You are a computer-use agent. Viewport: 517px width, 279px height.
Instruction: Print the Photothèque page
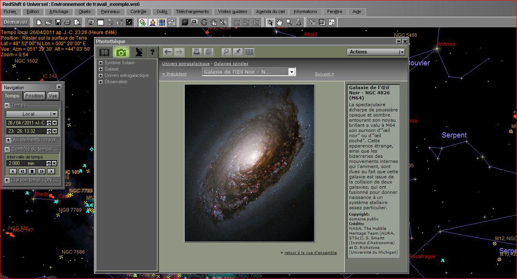[x=196, y=52]
